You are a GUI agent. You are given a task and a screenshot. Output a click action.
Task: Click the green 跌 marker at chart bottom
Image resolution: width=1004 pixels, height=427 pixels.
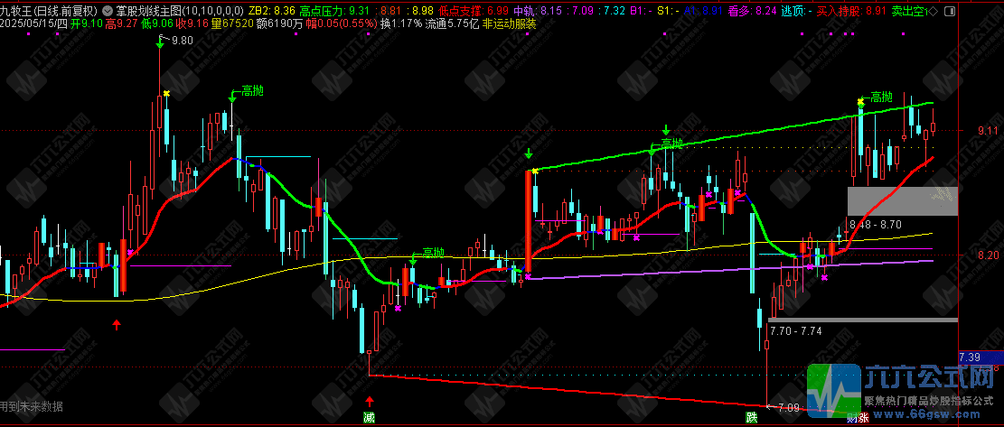[752, 417]
